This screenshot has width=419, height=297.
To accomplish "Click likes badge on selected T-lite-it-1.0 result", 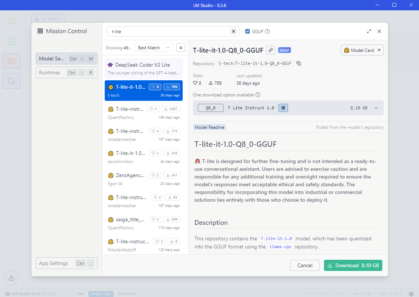I will 155,87.
